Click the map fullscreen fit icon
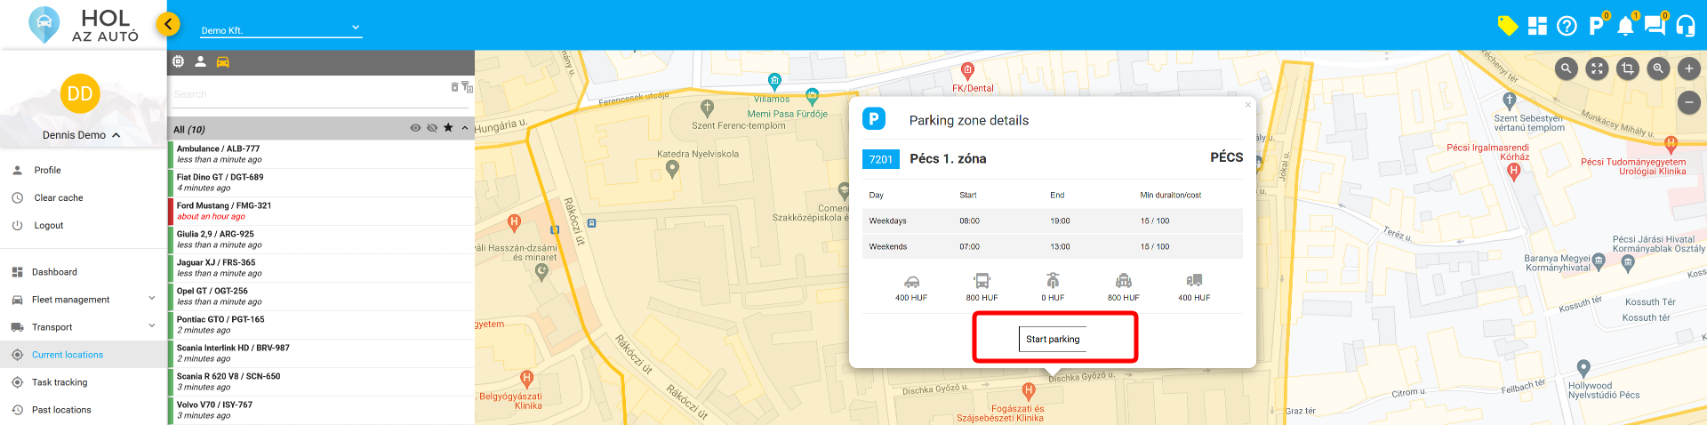 (1597, 68)
